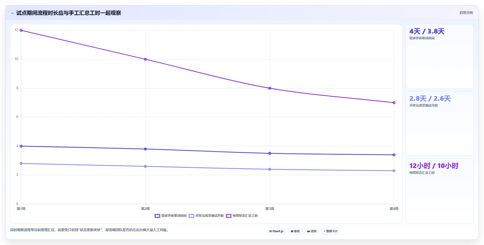Select 开发完成至测试开始 point at 第2周
This screenshot has height=245, width=484.
145,166
